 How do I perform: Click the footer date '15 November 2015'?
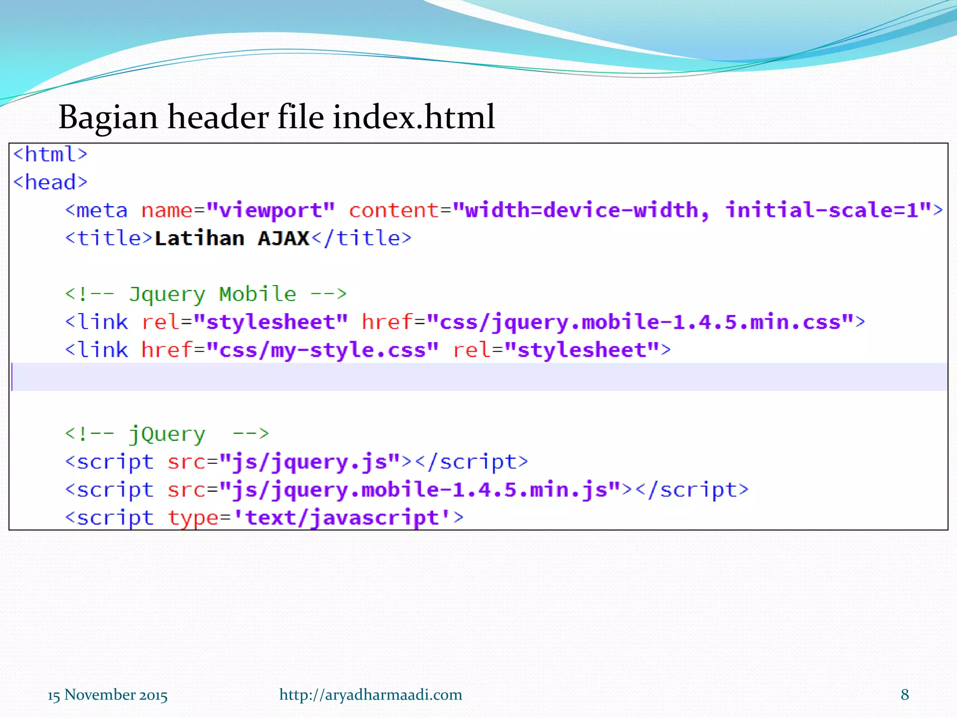107,695
